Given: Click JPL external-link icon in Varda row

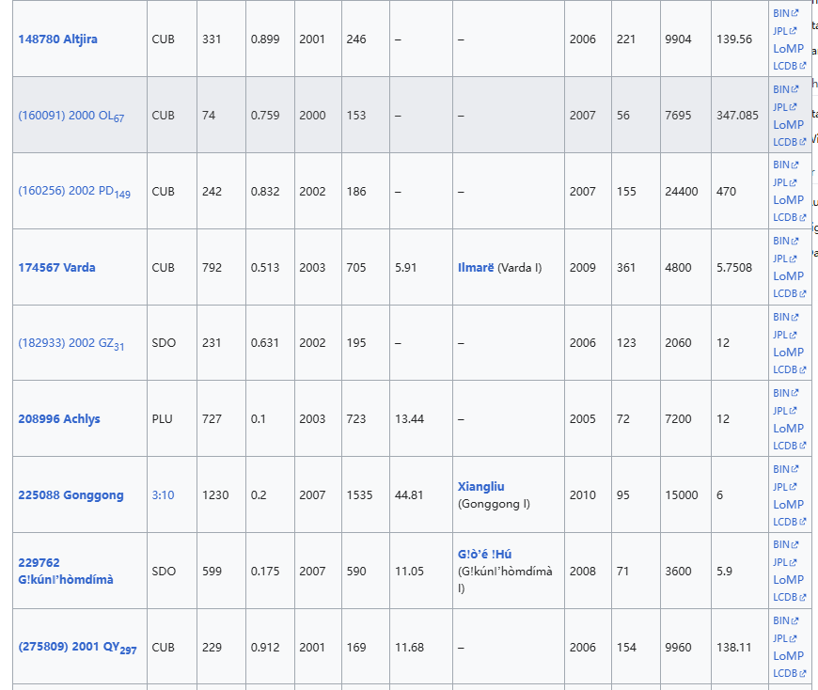Looking at the screenshot, I should 794,259.
